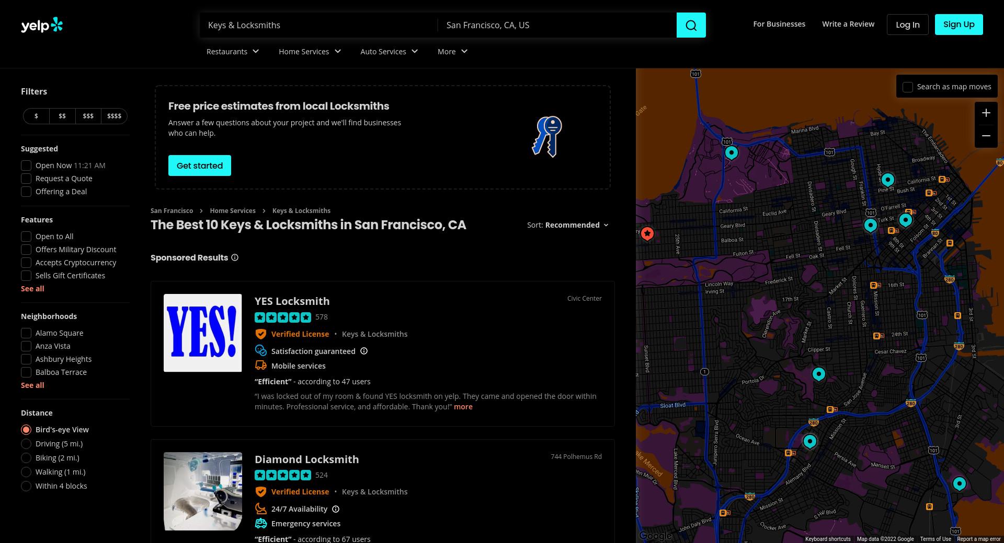Select Walking (1 mi.) distance
1004x543 pixels.
26,472
